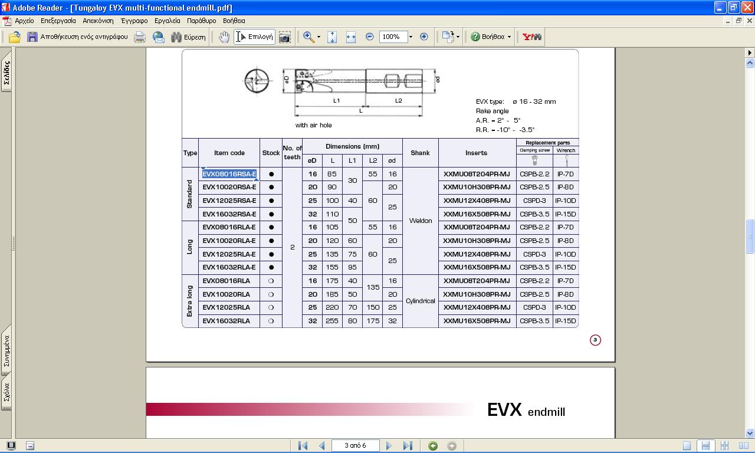The width and height of the screenshot is (755, 453).
Task: Click the Adobe PDF icon in menu bar
Action: coord(7,21)
